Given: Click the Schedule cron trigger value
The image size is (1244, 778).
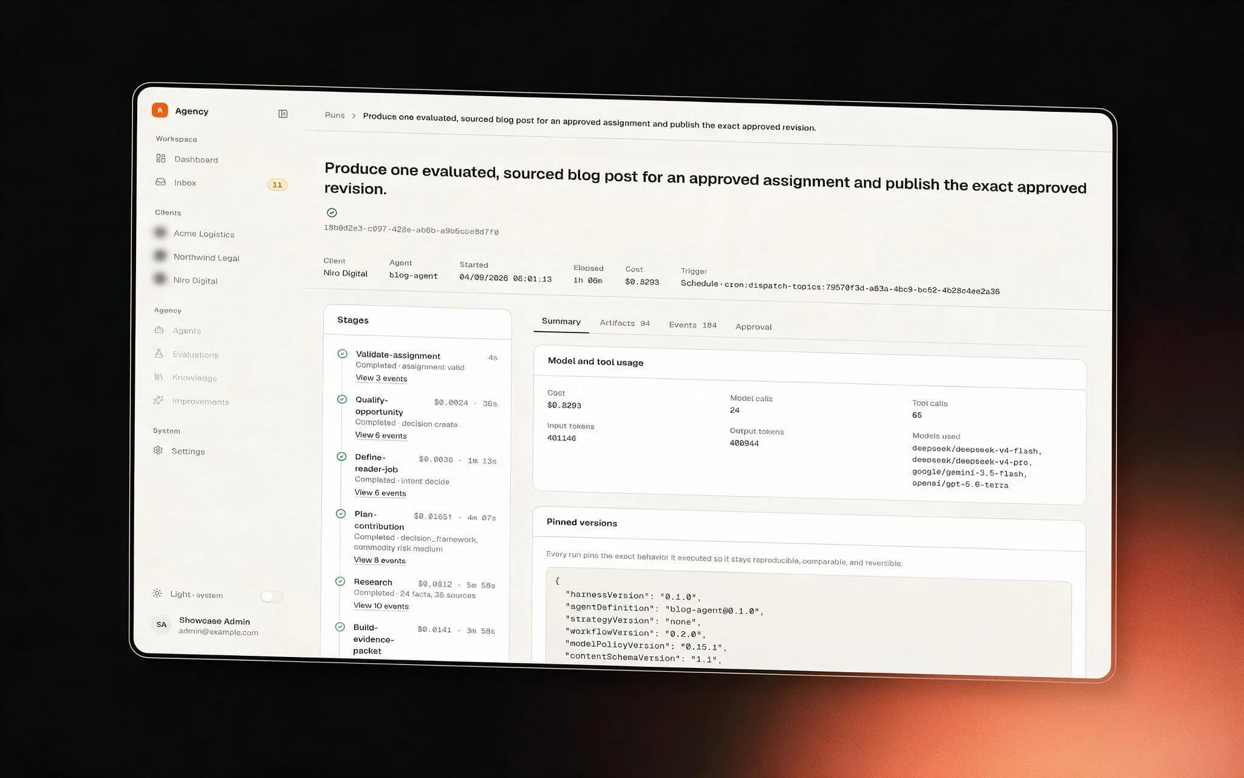Looking at the screenshot, I should (840, 287).
